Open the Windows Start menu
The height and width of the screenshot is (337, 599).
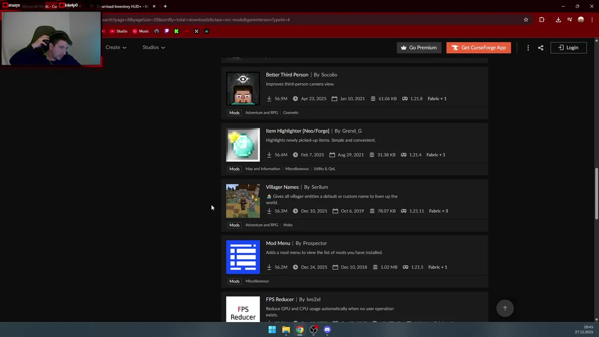[x=272, y=330]
